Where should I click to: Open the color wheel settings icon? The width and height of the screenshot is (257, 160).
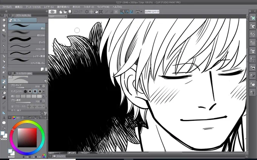tap(44, 156)
